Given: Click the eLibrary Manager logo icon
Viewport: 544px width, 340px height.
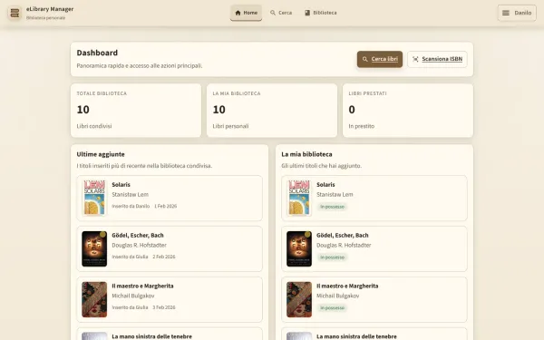Looking at the screenshot, I should (x=15, y=14).
